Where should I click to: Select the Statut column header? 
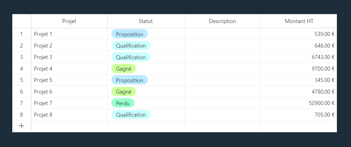[x=146, y=21]
